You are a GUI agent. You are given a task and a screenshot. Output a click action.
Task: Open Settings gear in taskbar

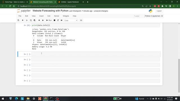pos(34,98)
